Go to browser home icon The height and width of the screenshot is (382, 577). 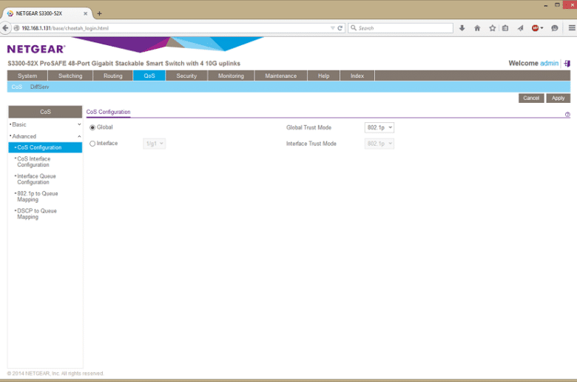(x=477, y=28)
